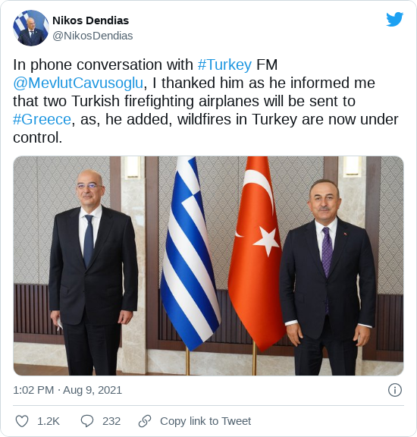This screenshot has height=437, width=417.
Task: Open Nikos Dendias profile avatar
Action: 31,28
